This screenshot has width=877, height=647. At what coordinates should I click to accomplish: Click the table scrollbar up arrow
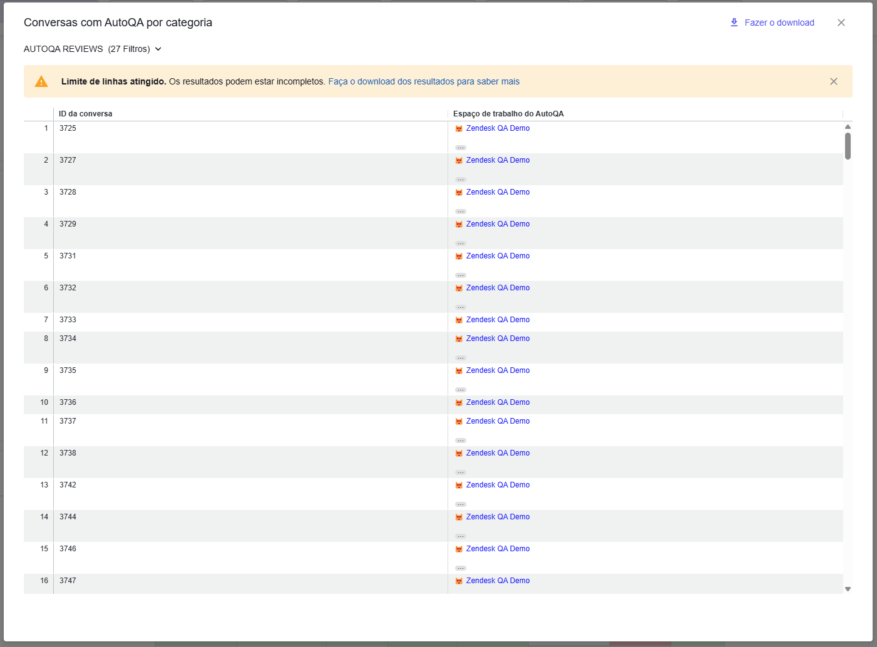pos(848,127)
